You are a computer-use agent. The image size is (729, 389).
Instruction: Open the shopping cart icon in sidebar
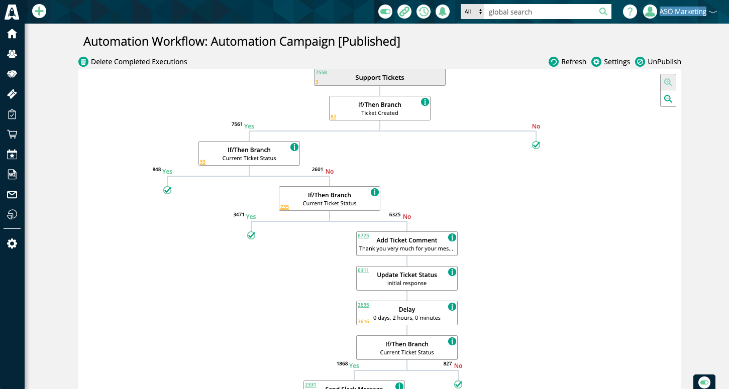coord(12,134)
